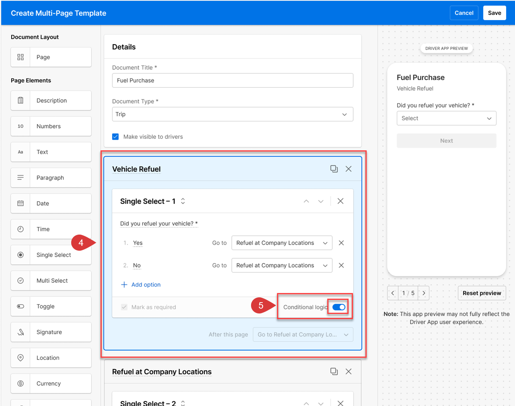The height and width of the screenshot is (406, 515).
Task: Open the Go to dropdown for No
Action: [x=282, y=266]
